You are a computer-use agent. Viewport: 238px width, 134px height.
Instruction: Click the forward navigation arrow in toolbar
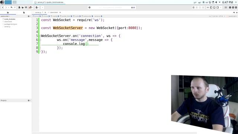click(x=6, y=7)
